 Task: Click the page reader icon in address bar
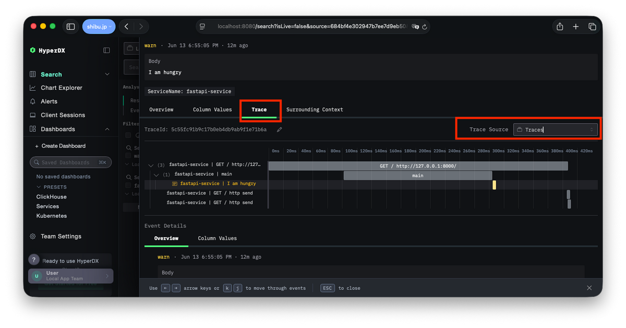[x=203, y=27]
